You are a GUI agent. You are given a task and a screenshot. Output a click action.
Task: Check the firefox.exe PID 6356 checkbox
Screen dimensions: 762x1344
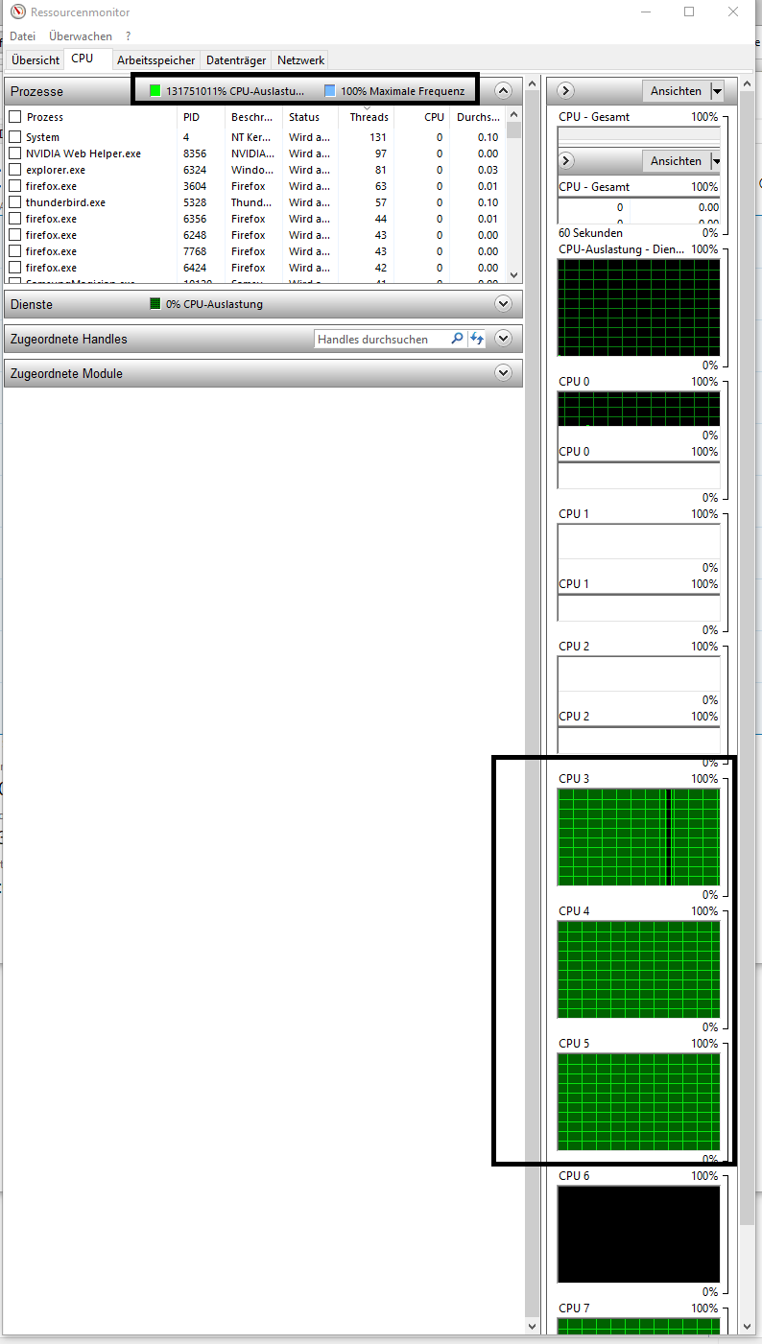coord(14,219)
